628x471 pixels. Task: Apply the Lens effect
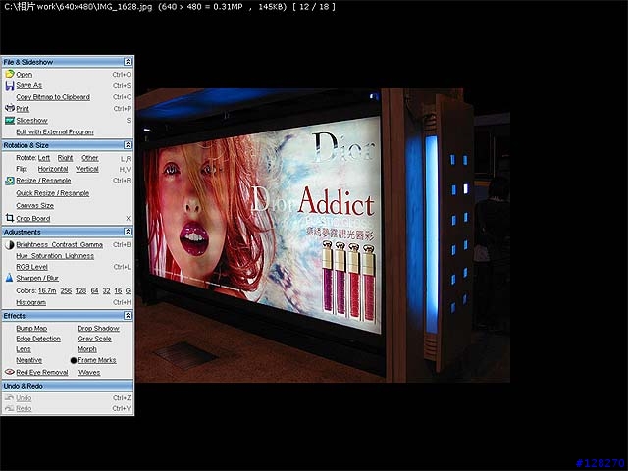24,349
